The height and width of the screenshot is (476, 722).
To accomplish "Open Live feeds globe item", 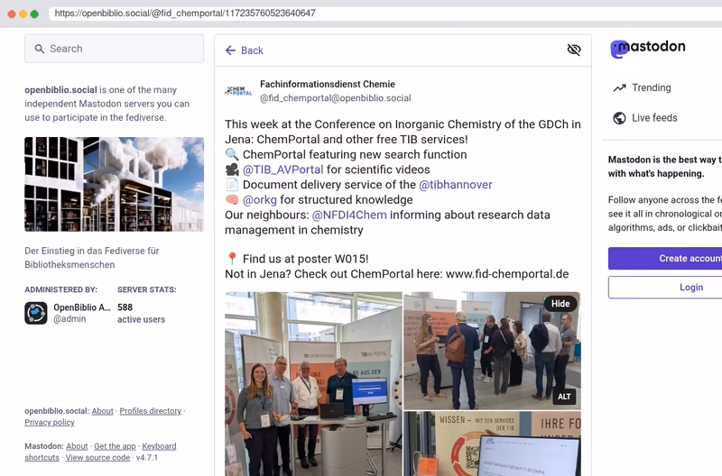I will 645,118.
